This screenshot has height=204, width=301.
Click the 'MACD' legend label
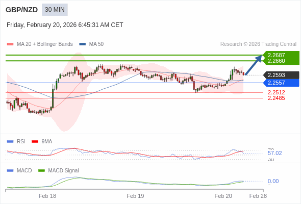tap(24, 171)
